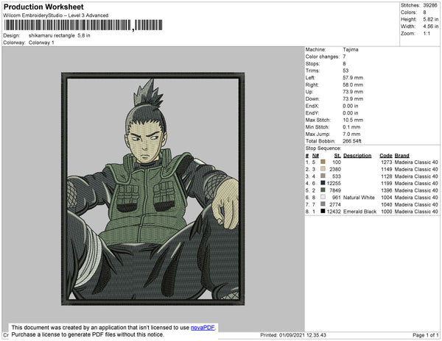Click the Description column header
This screenshot has height=341, width=442.
tap(357, 156)
